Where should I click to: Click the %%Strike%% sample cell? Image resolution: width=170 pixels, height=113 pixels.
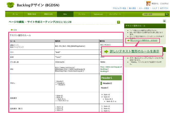(60, 62)
